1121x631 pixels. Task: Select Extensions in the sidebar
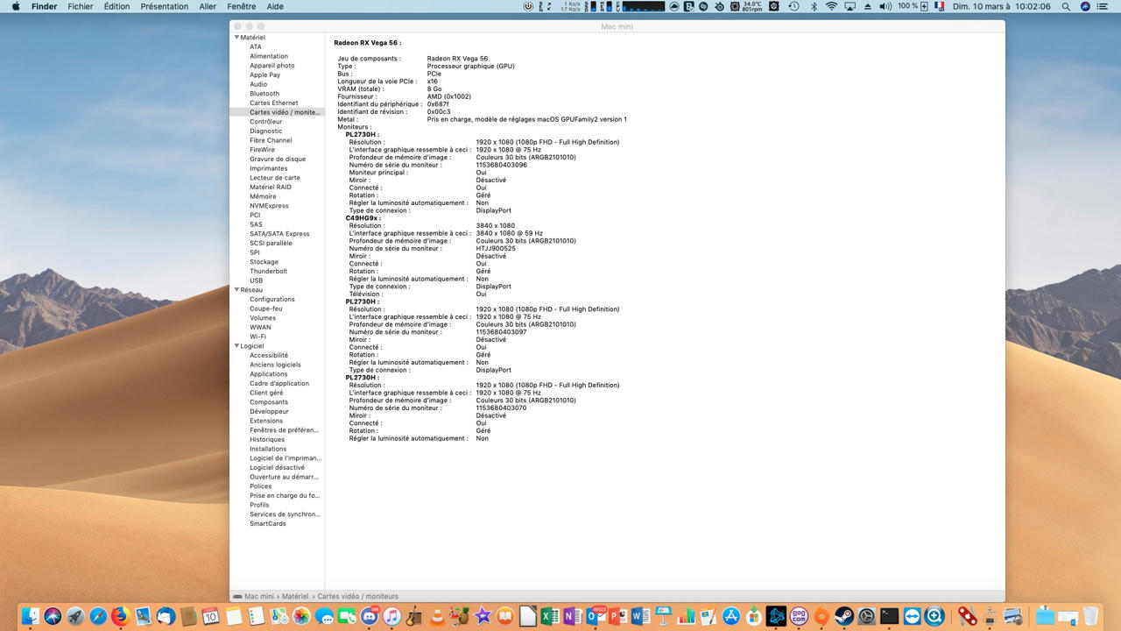point(266,421)
